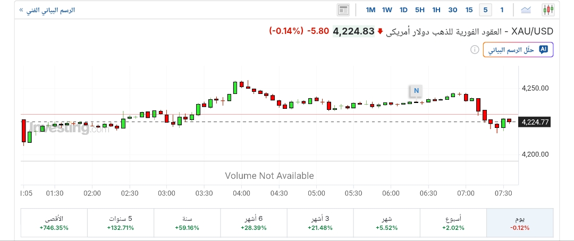The width and height of the screenshot is (574, 241).
Task: Click the N news marker on chart
Action: coord(417,90)
